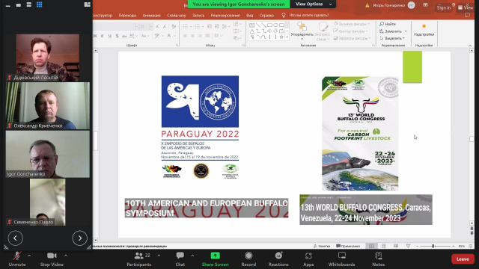Leave the meeting with the Leave button

pyautogui.click(x=463, y=259)
